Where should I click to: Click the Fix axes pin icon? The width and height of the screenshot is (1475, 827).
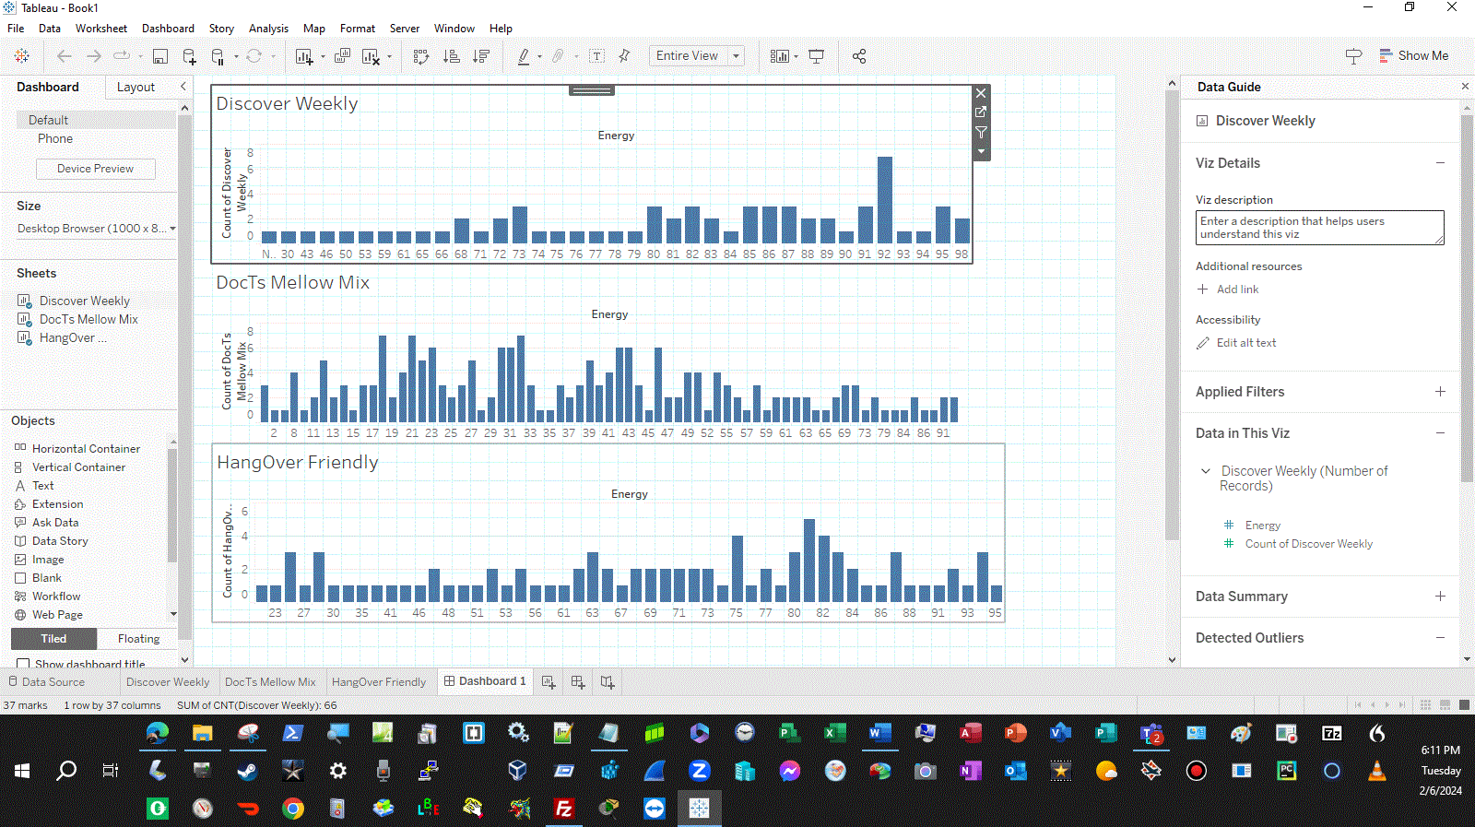[x=625, y=56]
